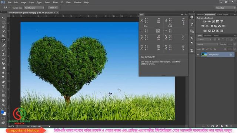Open the Info panel icon in dock

point(192,17)
